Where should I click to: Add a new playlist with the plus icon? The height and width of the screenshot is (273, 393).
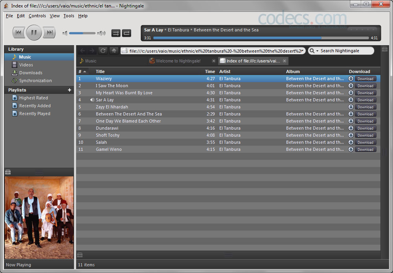70,90
